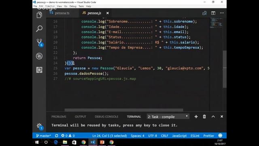Click the ESLint status bar item

click(x=195, y=136)
